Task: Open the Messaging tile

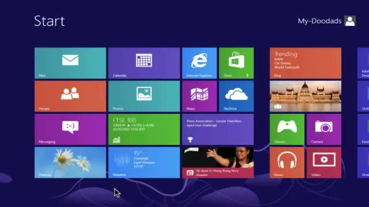Action: pyautogui.click(x=70, y=129)
